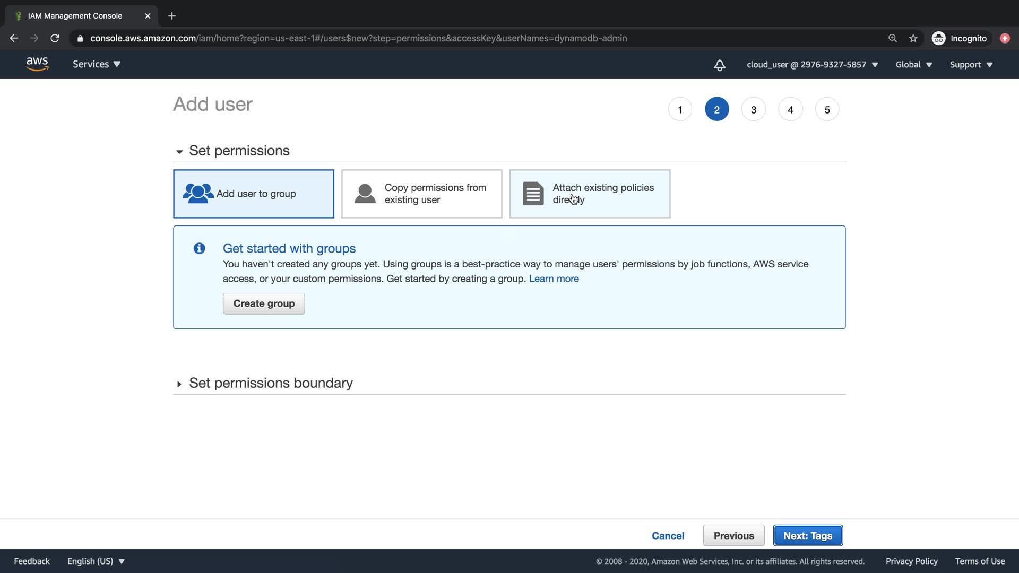Click the Next: Tags button
The image size is (1019, 573).
pyautogui.click(x=807, y=536)
